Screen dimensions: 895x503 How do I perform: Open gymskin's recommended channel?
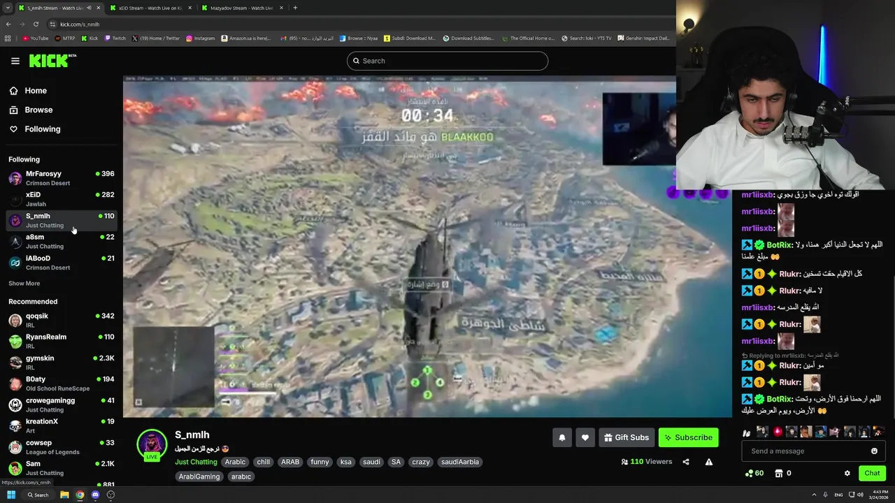coord(62,362)
